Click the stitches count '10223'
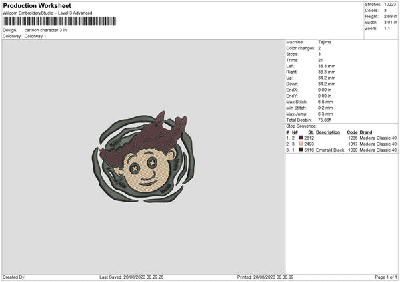Viewport: 400px width, 282px height. click(x=390, y=5)
